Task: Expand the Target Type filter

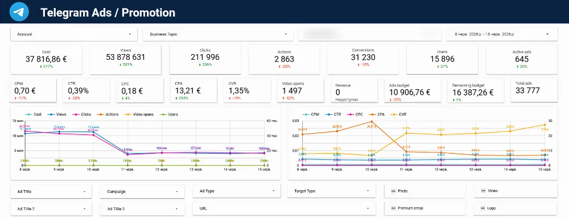Action: pos(331,191)
